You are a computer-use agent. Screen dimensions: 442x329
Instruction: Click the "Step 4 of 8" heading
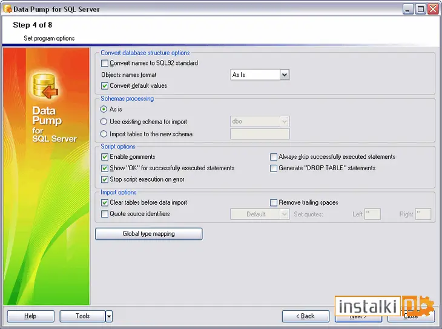pyautogui.click(x=33, y=25)
